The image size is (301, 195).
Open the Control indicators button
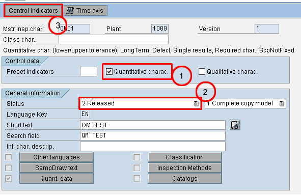33,11
